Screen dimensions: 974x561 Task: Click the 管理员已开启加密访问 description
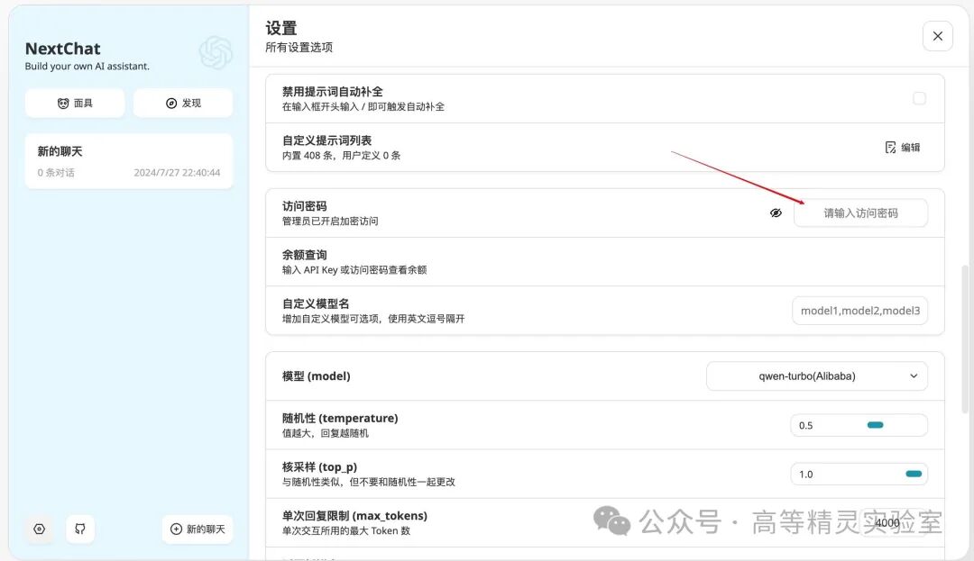[330, 221]
